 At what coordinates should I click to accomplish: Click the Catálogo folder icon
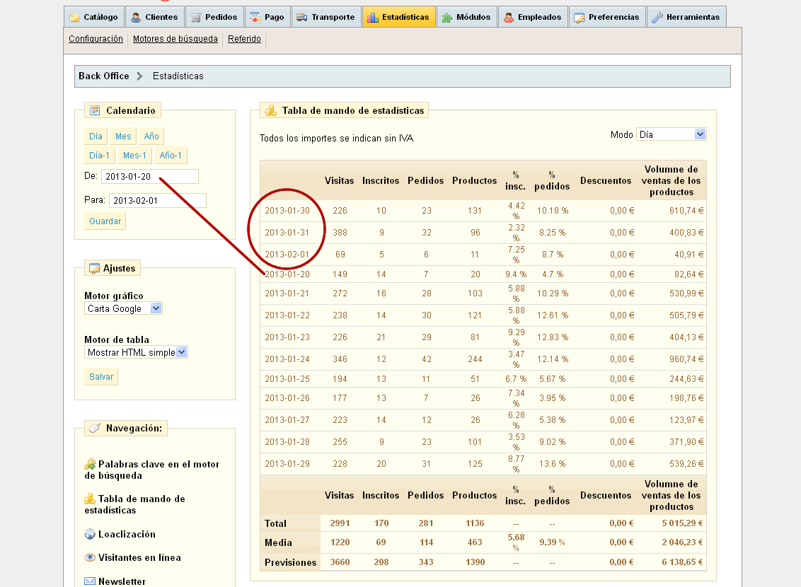click(x=74, y=18)
